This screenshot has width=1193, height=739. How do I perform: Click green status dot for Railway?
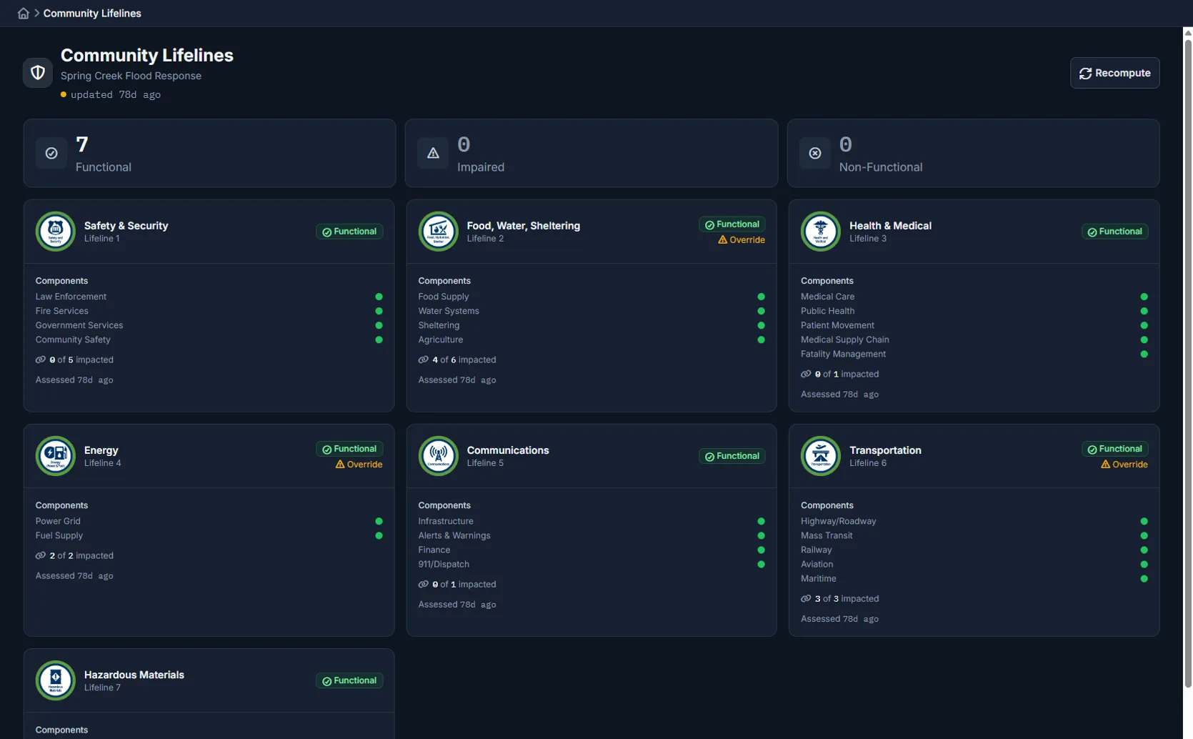click(x=1144, y=550)
